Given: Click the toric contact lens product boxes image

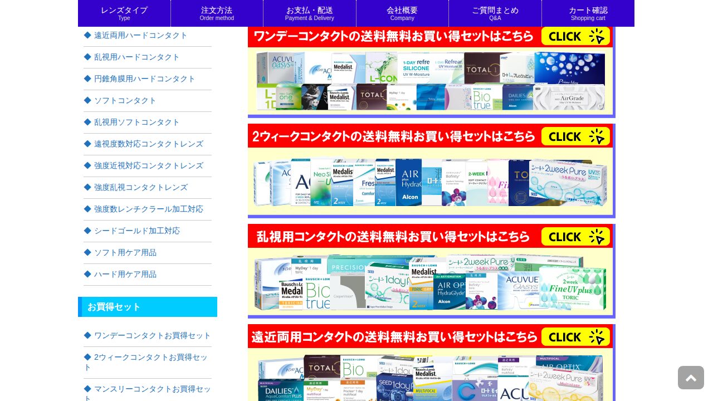Looking at the screenshot, I should coord(430,282).
